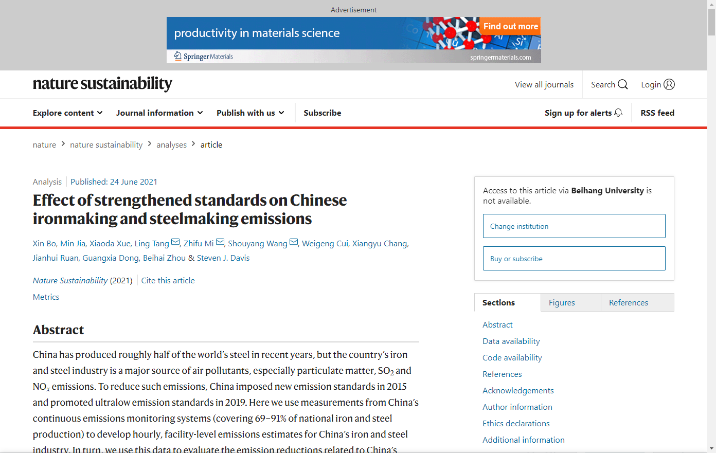Expand the Explore content dropdown

click(x=67, y=113)
